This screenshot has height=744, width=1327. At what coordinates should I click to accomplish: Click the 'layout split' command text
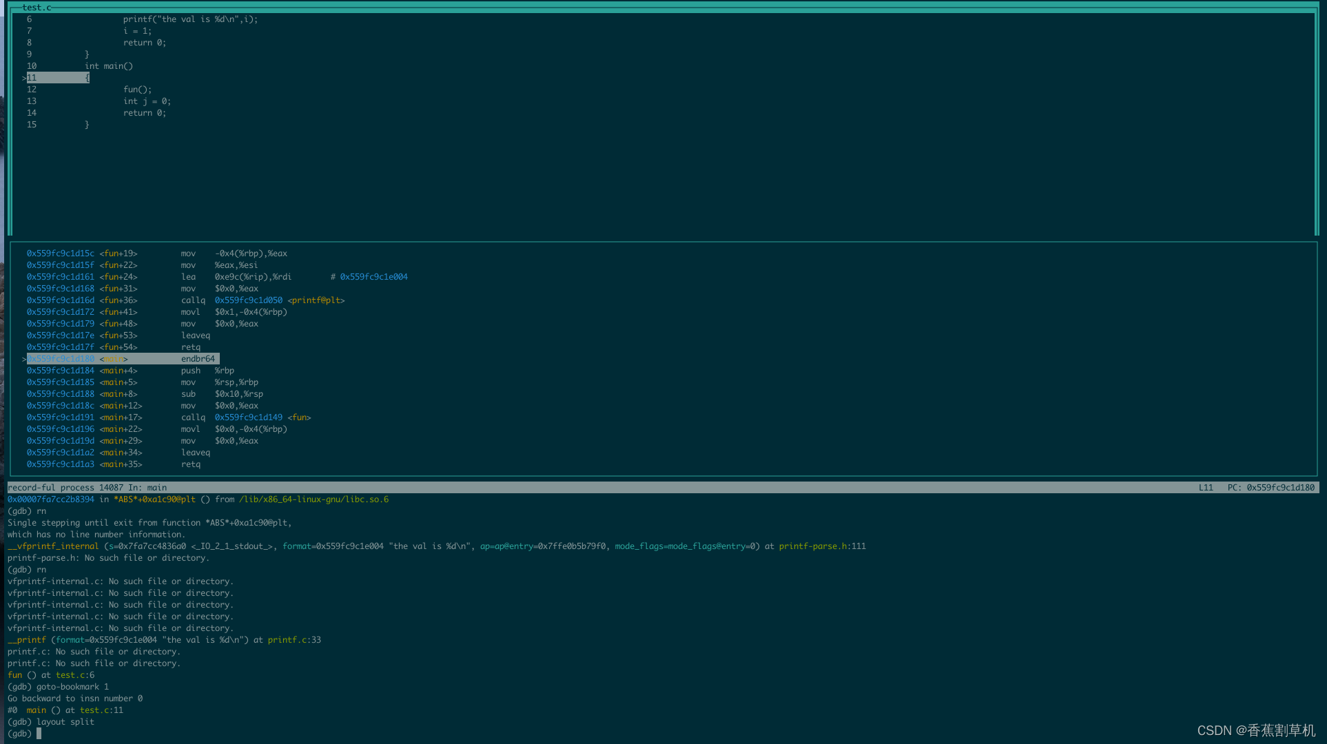click(x=65, y=722)
